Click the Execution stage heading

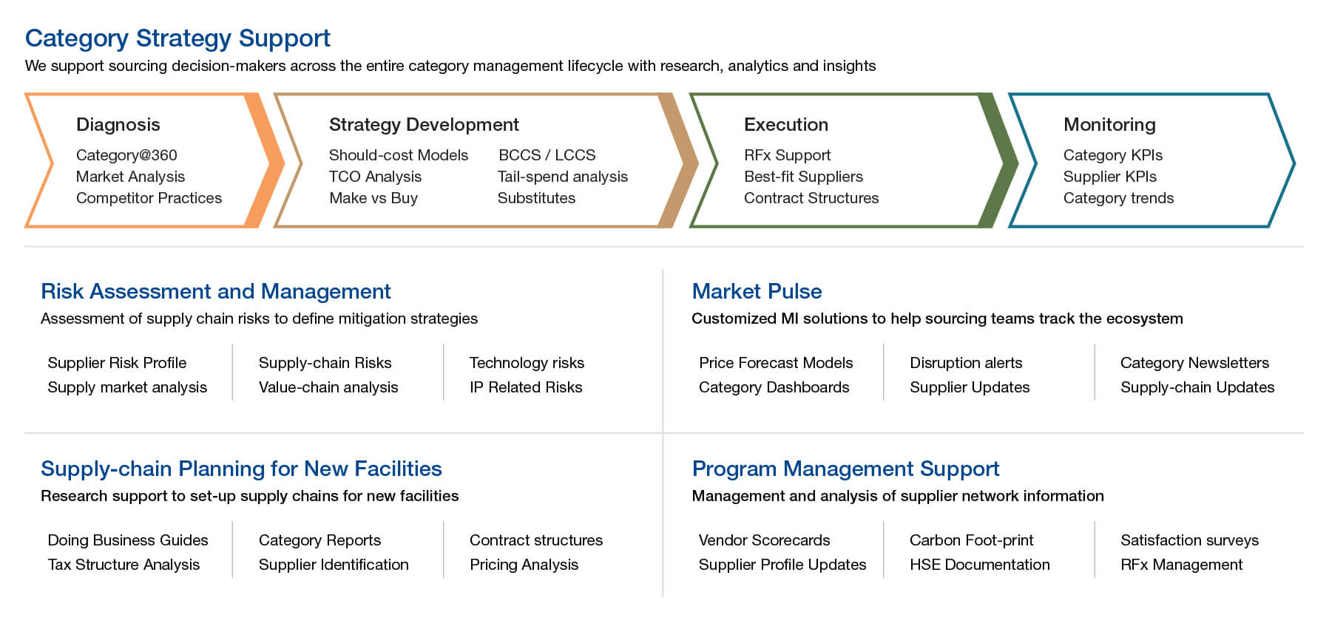786,125
